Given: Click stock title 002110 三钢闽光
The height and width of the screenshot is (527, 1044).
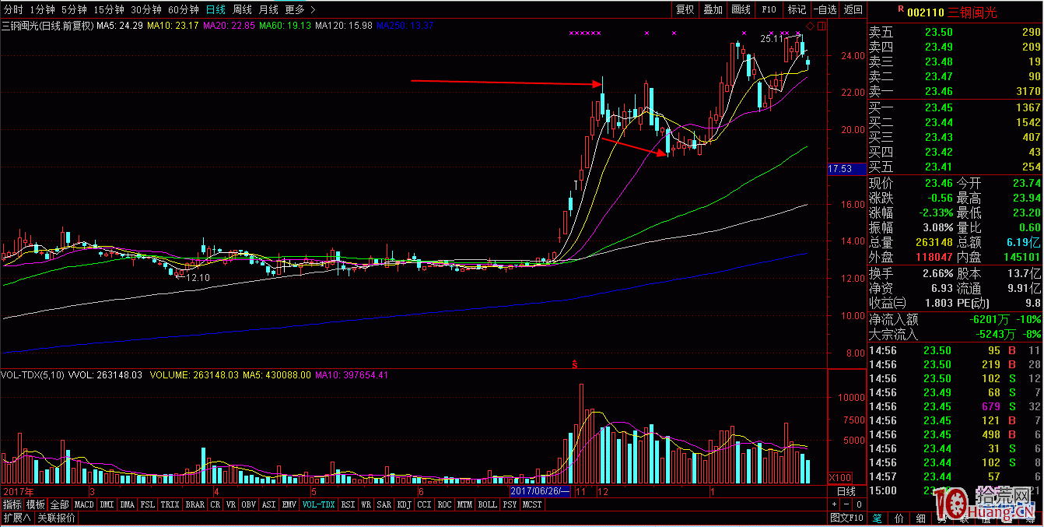Looking at the screenshot, I should coord(951,12).
